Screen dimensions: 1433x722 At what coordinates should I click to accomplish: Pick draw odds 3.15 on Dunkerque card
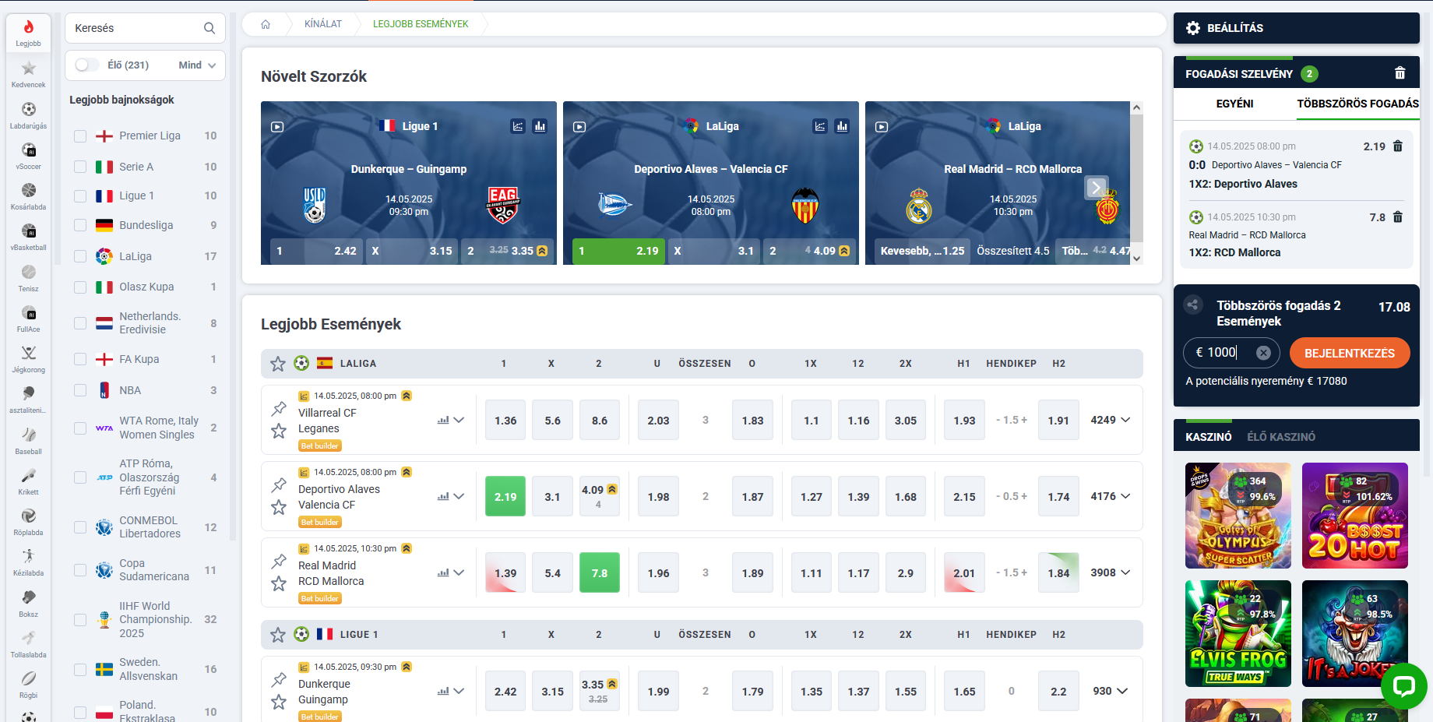[411, 251]
